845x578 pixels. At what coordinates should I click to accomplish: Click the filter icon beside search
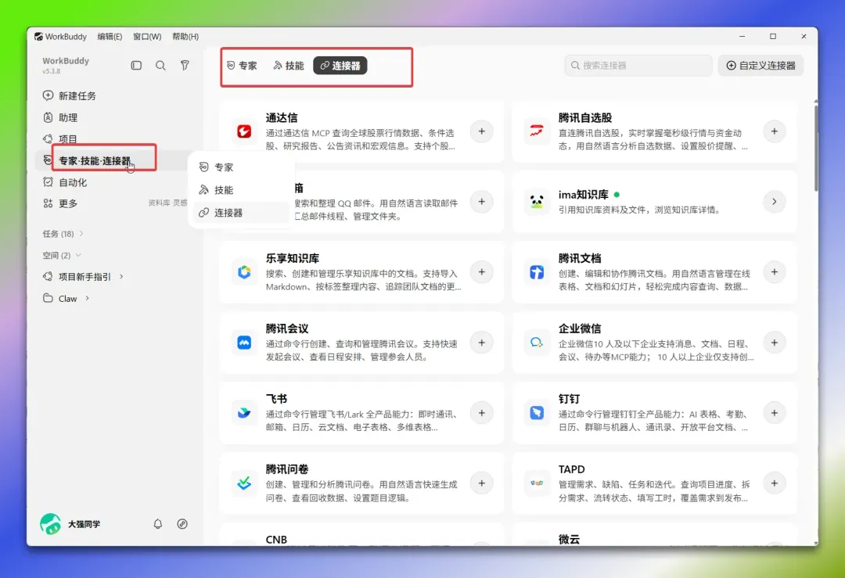pyautogui.click(x=185, y=65)
